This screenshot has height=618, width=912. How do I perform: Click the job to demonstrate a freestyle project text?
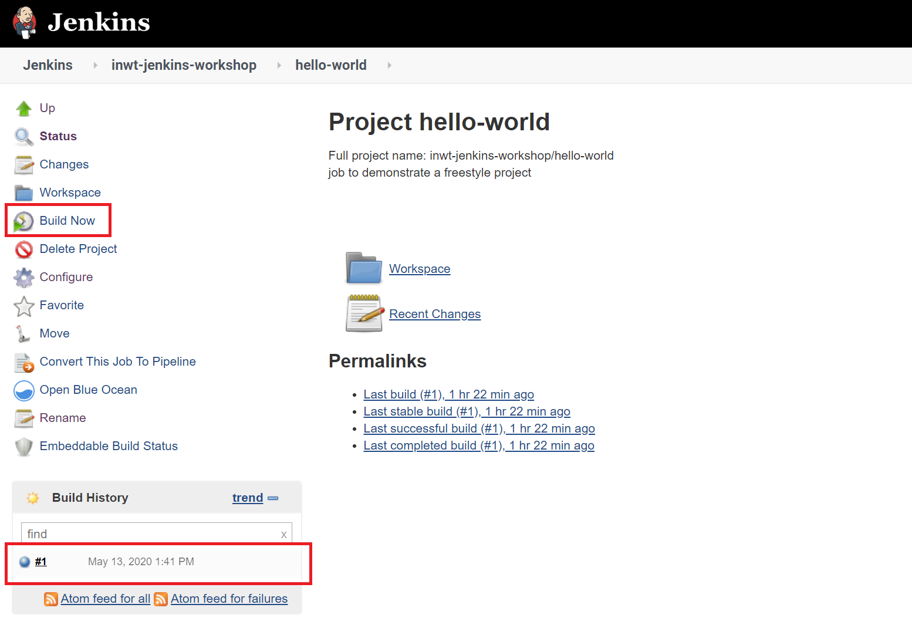tap(430, 173)
